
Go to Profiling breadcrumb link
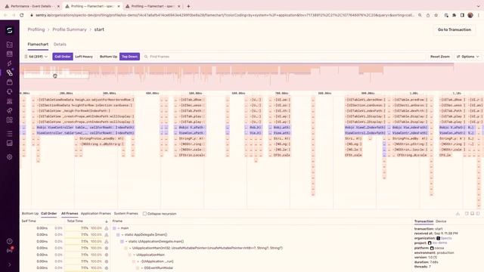36,29
